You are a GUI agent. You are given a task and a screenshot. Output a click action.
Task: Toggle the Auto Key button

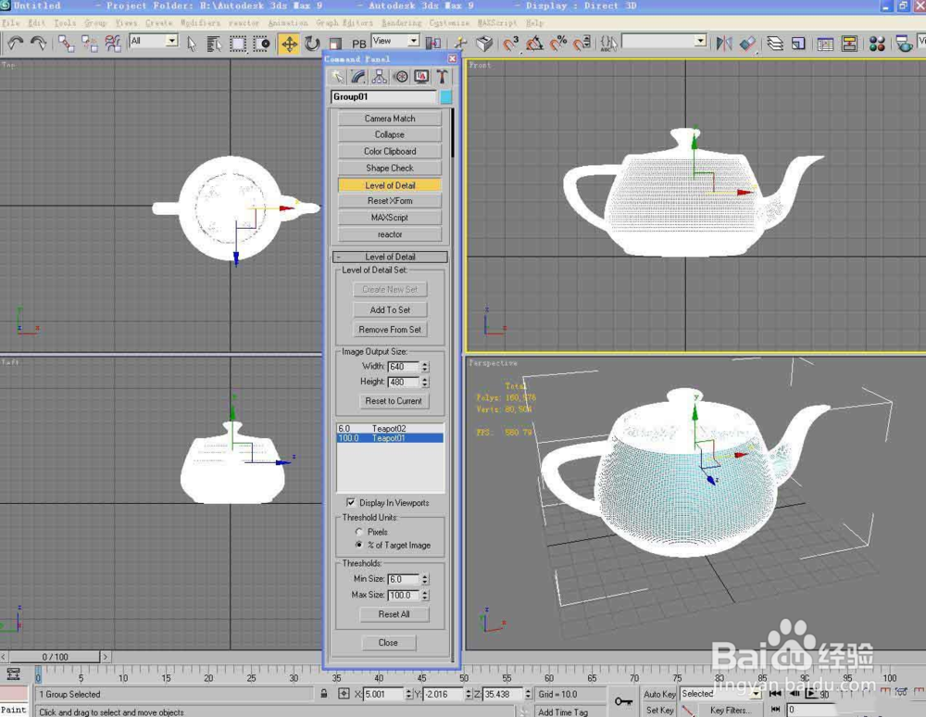click(x=659, y=694)
